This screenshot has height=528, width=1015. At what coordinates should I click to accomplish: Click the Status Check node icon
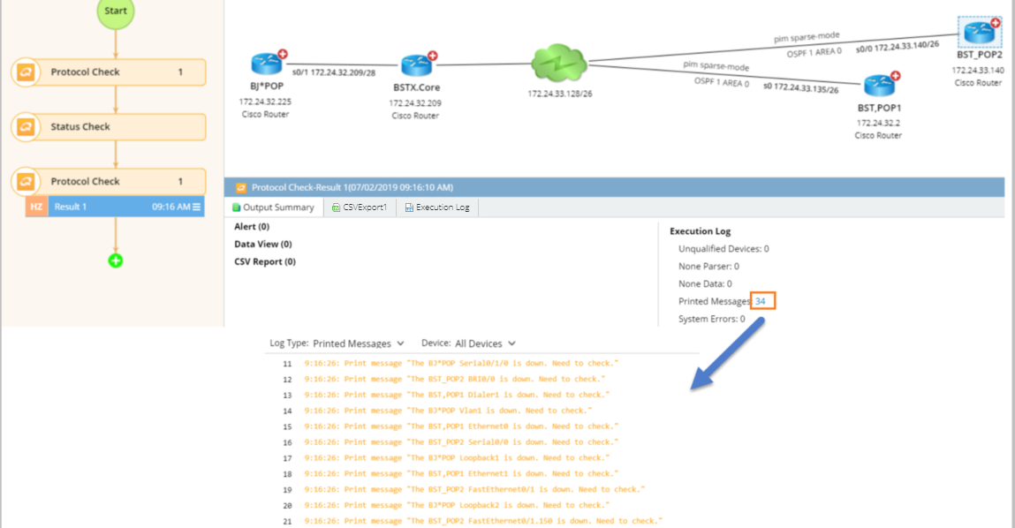26,127
